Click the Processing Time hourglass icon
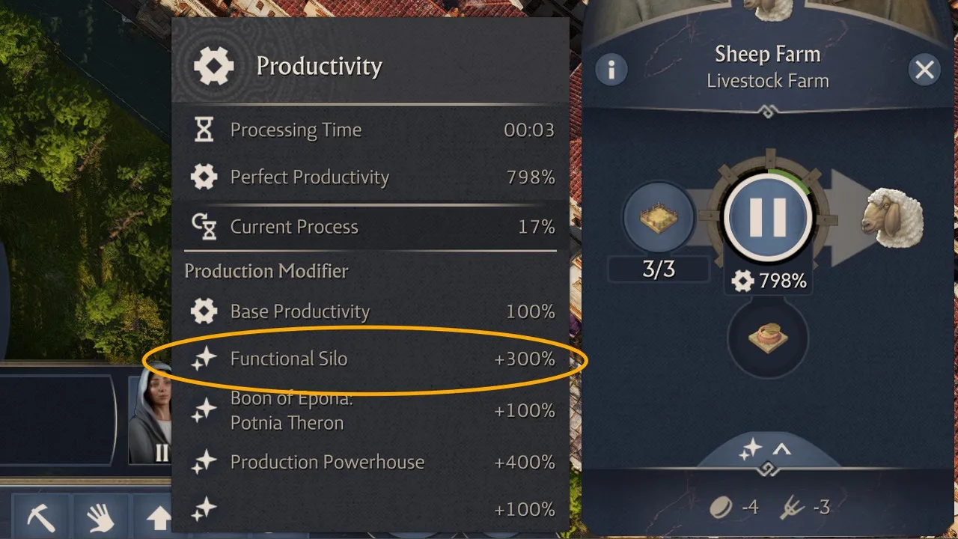Viewport: 958px width, 539px height. (204, 130)
